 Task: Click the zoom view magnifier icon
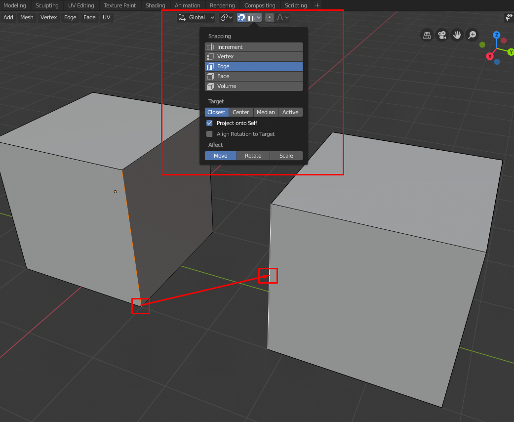(x=472, y=35)
